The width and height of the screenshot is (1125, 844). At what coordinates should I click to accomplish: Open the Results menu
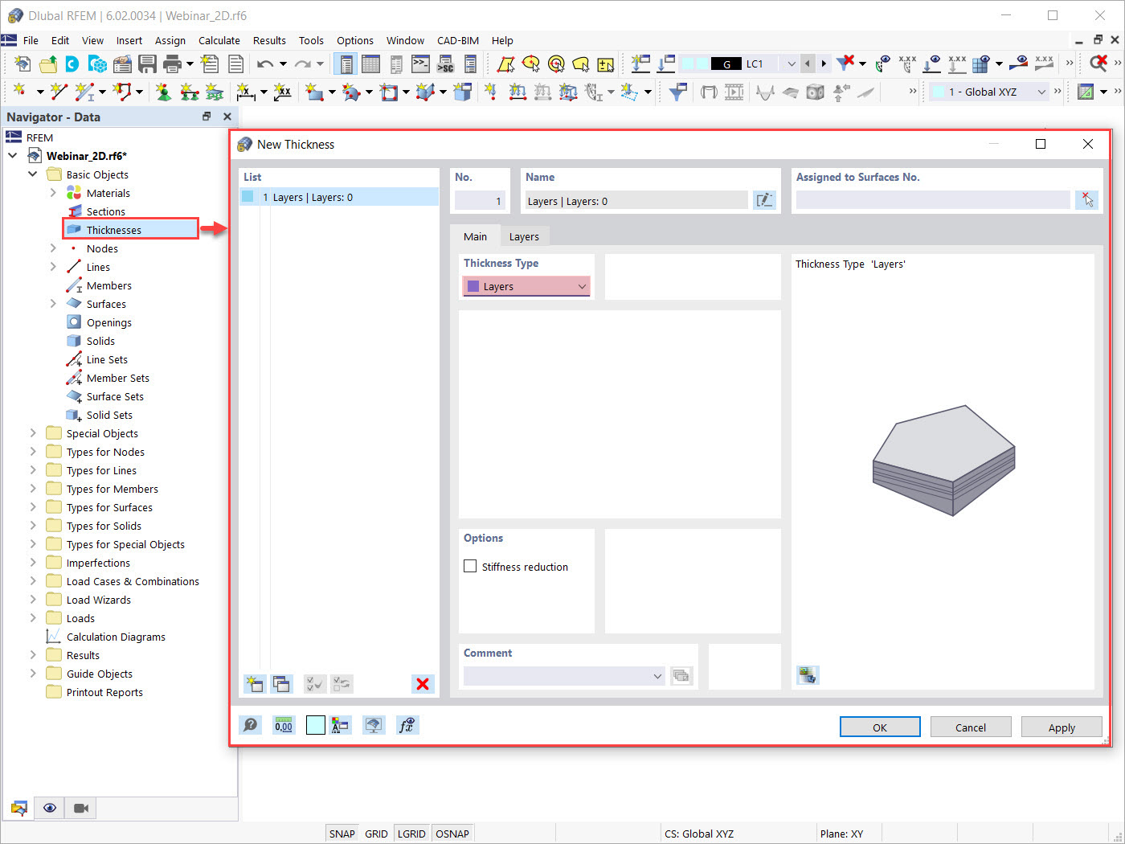tap(269, 40)
